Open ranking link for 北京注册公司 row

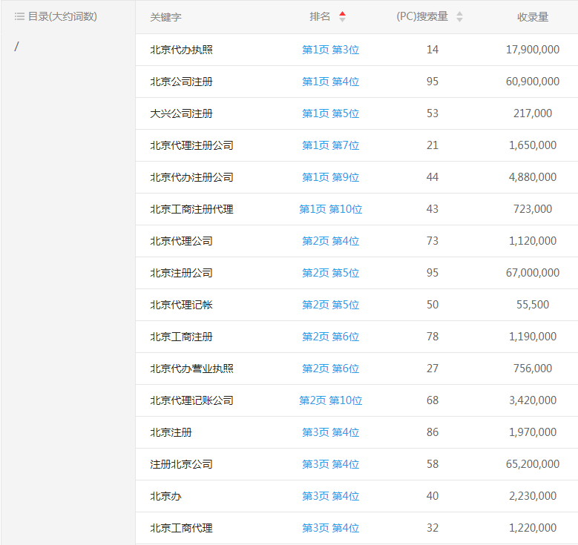[330, 273]
